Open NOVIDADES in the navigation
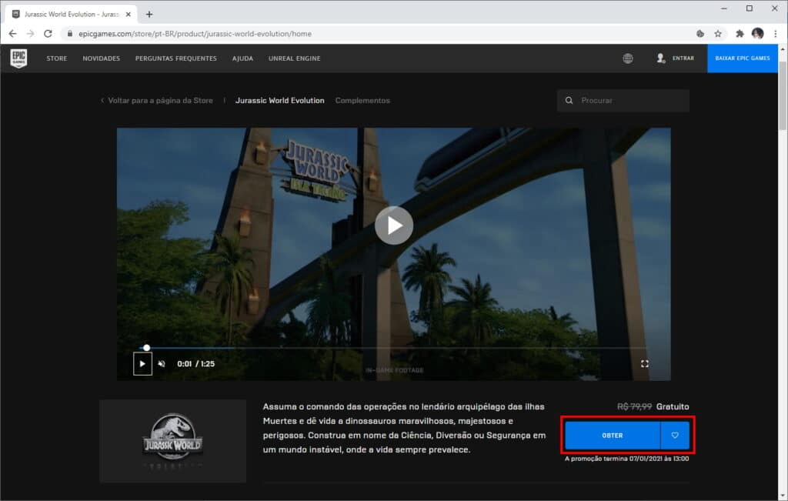This screenshot has height=501, width=788. [102, 58]
